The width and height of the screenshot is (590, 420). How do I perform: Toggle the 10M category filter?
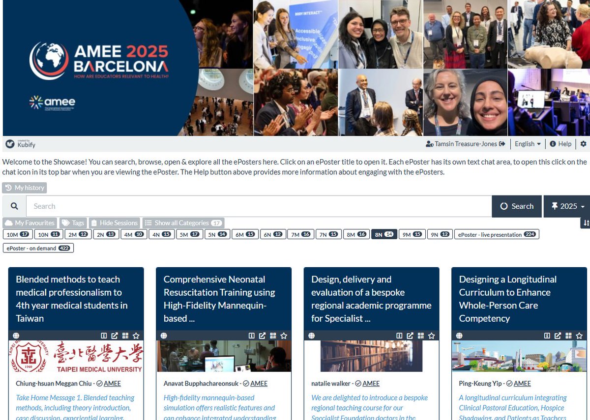coord(18,234)
